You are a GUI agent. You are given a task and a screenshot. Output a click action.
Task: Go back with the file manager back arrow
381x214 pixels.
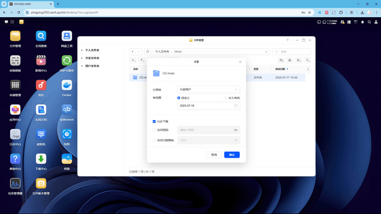[133, 52]
